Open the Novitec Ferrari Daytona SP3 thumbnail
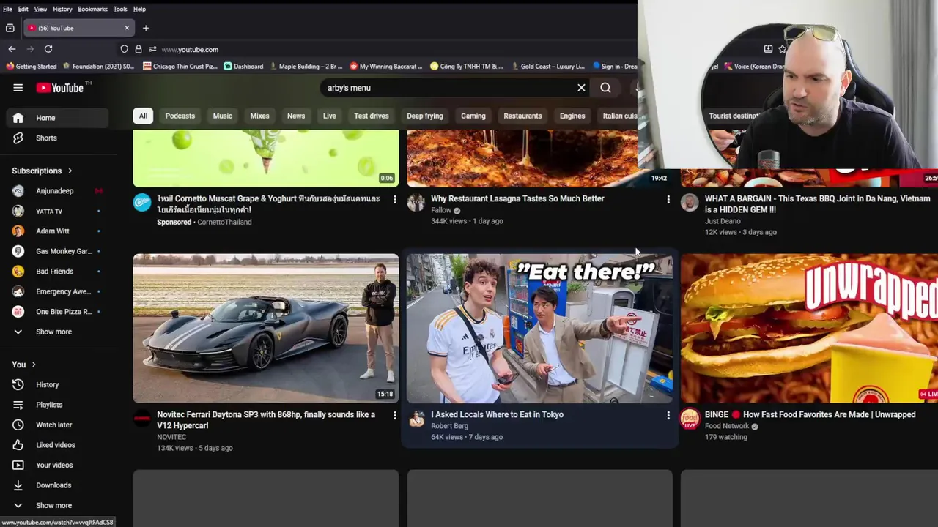This screenshot has width=938, height=527. [x=266, y=328]
